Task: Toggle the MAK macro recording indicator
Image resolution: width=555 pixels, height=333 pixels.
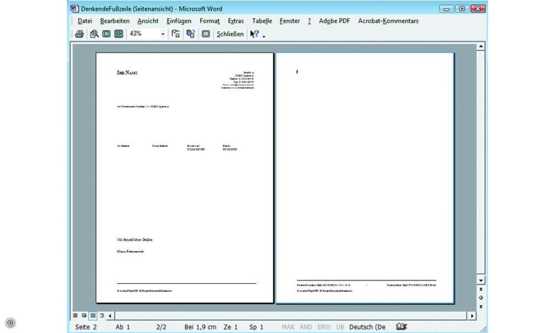Action: pyautogui.click(x=288, y=327)
